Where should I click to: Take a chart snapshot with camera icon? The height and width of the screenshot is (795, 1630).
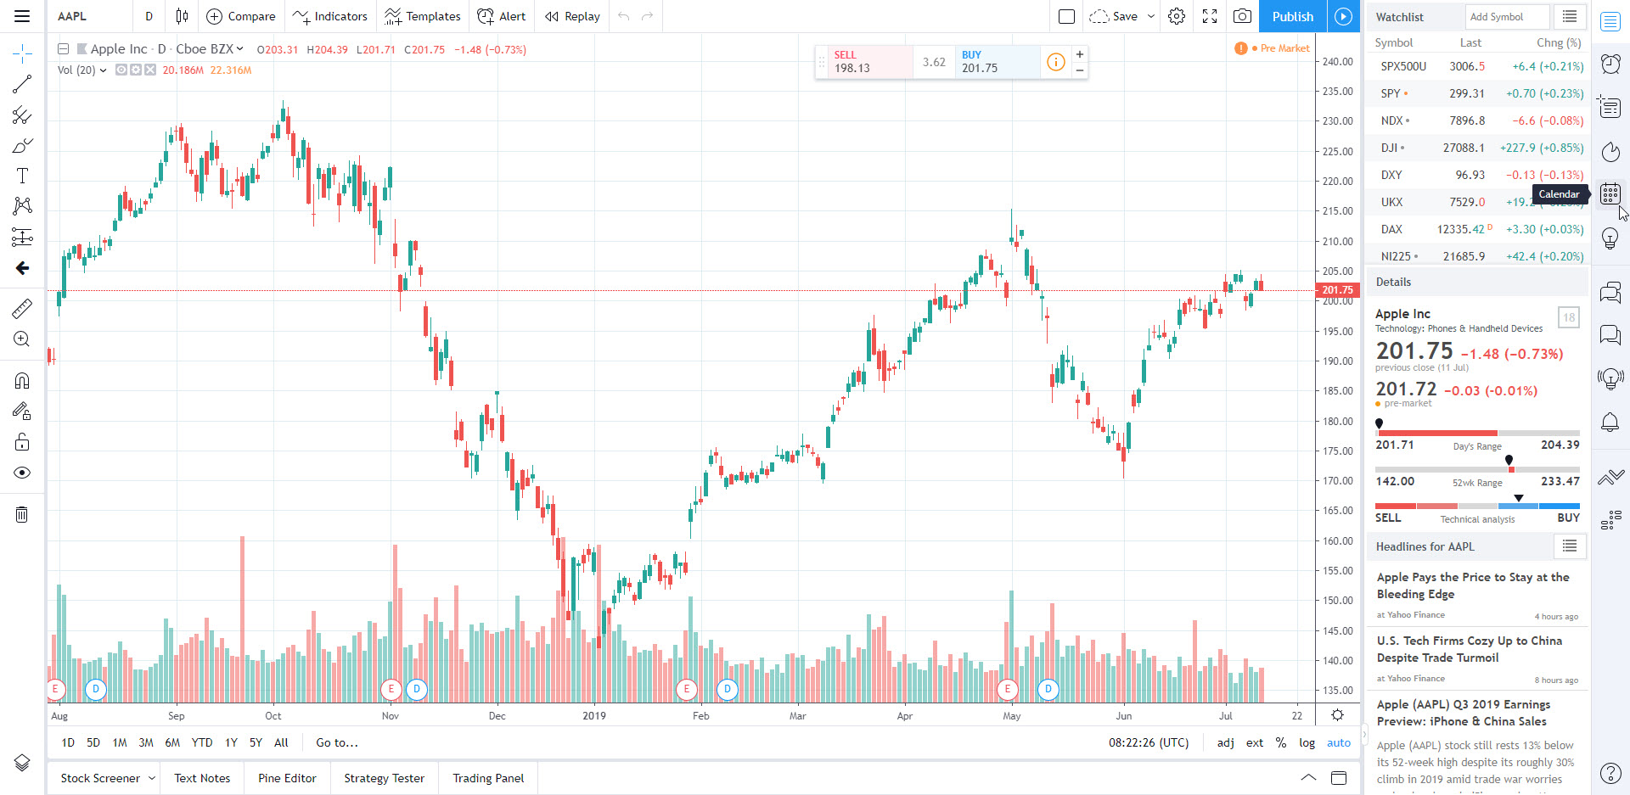coord(1242,16)
